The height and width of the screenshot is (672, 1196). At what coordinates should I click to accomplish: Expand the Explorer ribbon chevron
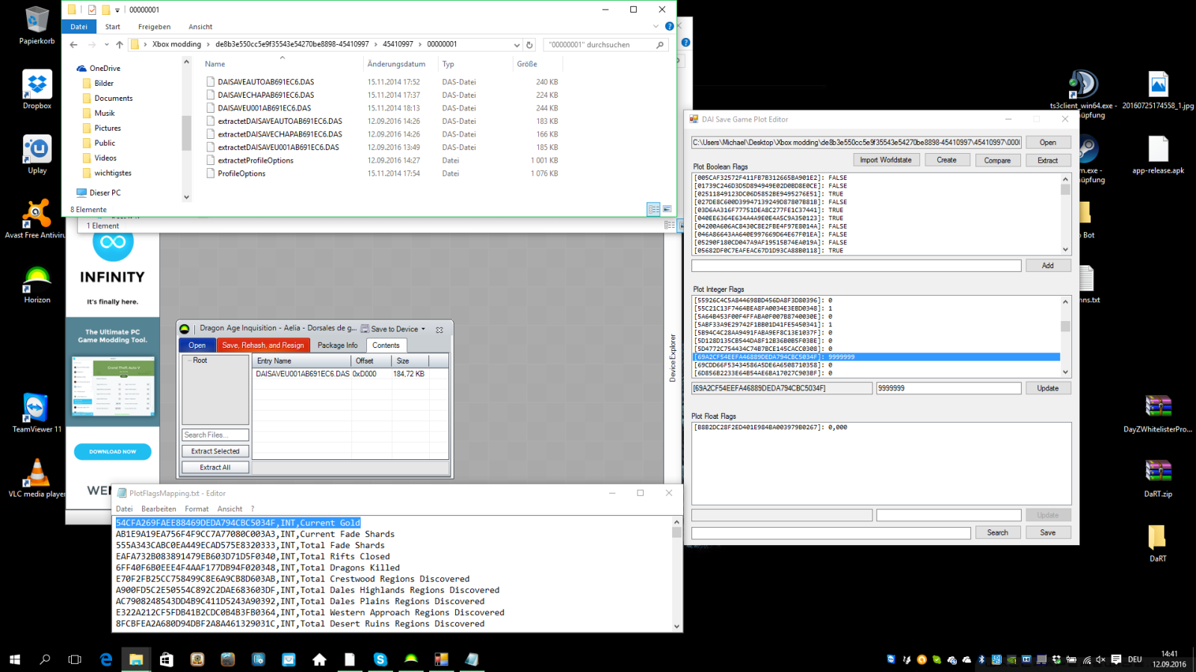click(x=656, y=26)
